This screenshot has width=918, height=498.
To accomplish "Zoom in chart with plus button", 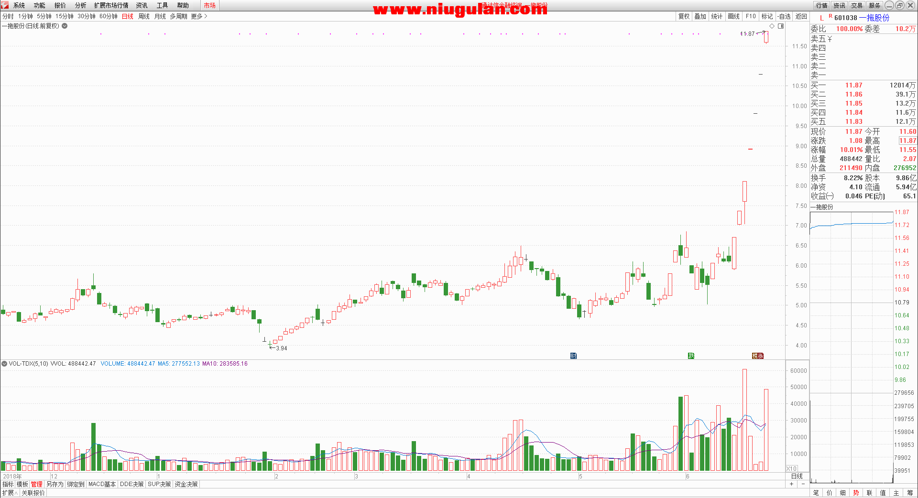I will click(792, 484).
